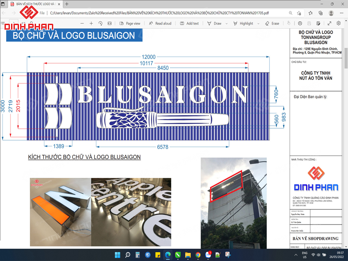
Task: Print the PDF document
Action: pyautogui.click(x=300, y=23)
